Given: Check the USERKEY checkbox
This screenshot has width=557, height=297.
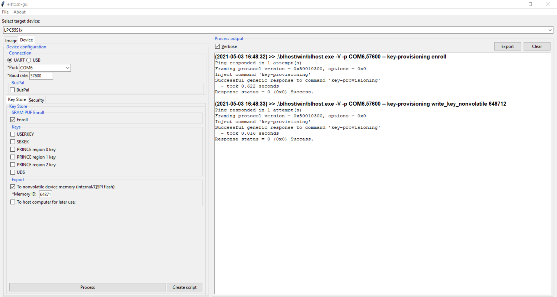Looking at the screenshot, I should [13, 134].
